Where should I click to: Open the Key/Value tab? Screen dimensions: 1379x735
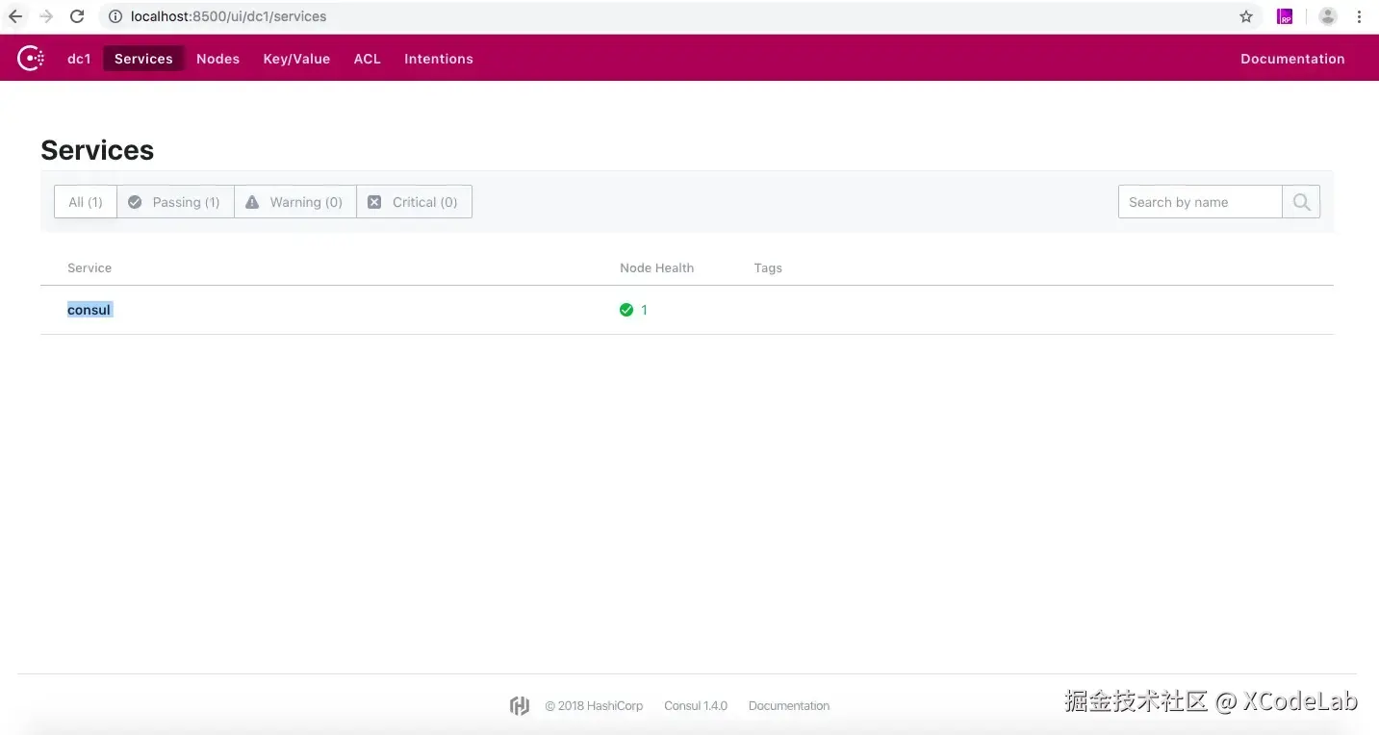click(296, 59)
